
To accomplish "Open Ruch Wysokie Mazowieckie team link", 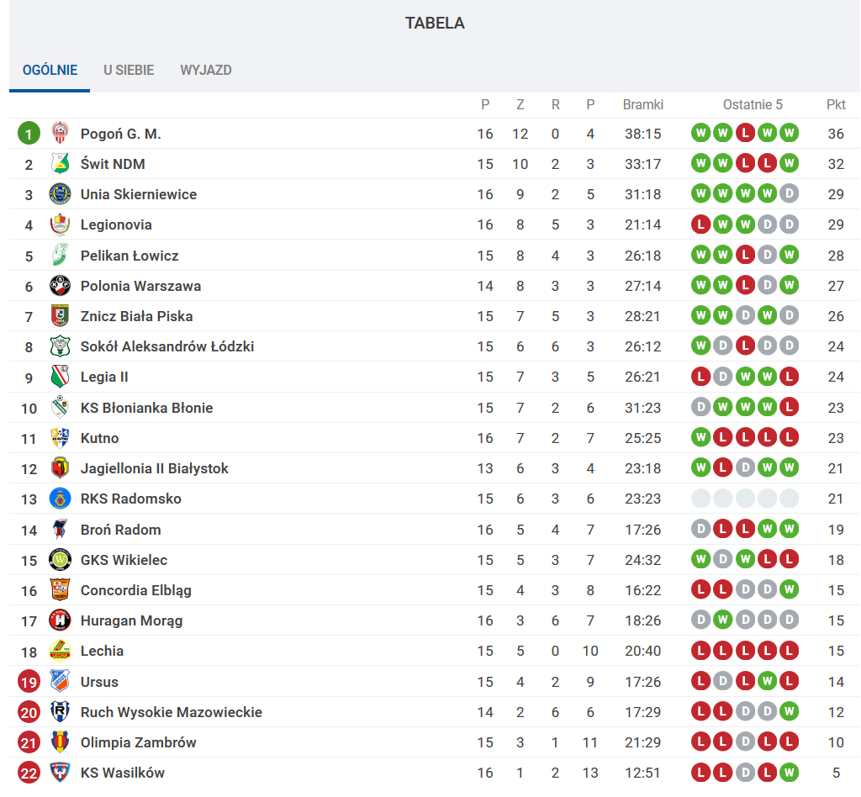I will click(172, 712).
